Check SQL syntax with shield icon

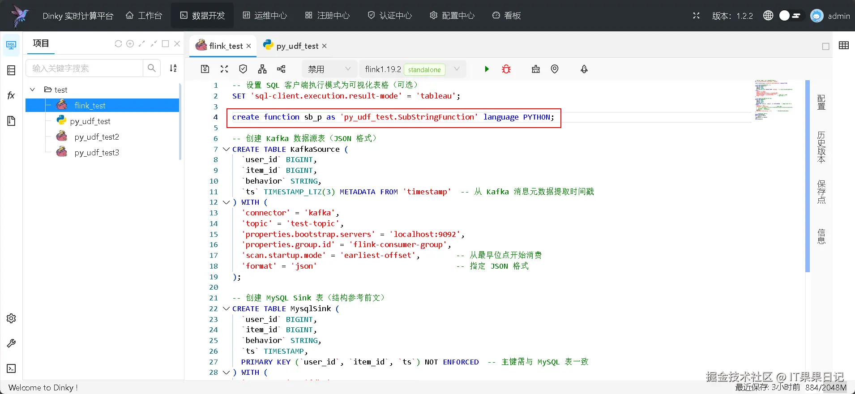(x=243, y=69)
